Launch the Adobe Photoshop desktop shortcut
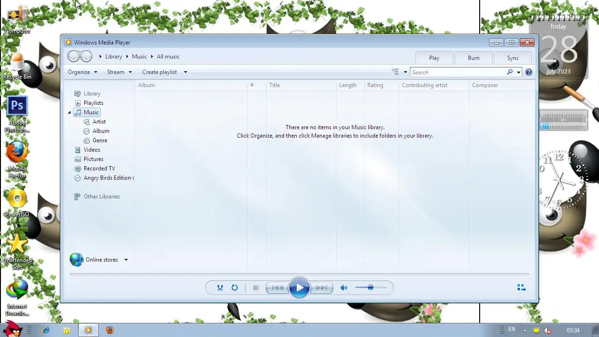Screen dimensions: 599x337 [x=17, y=115]
